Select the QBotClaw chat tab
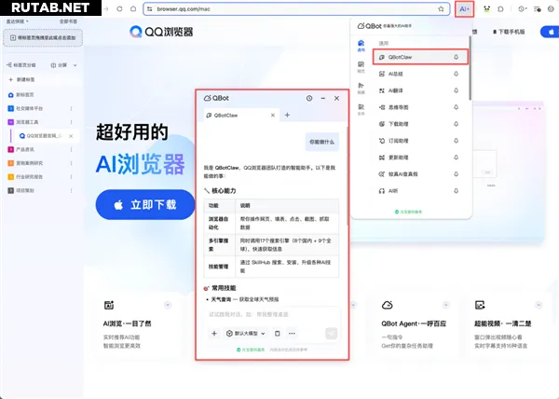This screenshot has width=559, height=399. [x=235, y=116]
